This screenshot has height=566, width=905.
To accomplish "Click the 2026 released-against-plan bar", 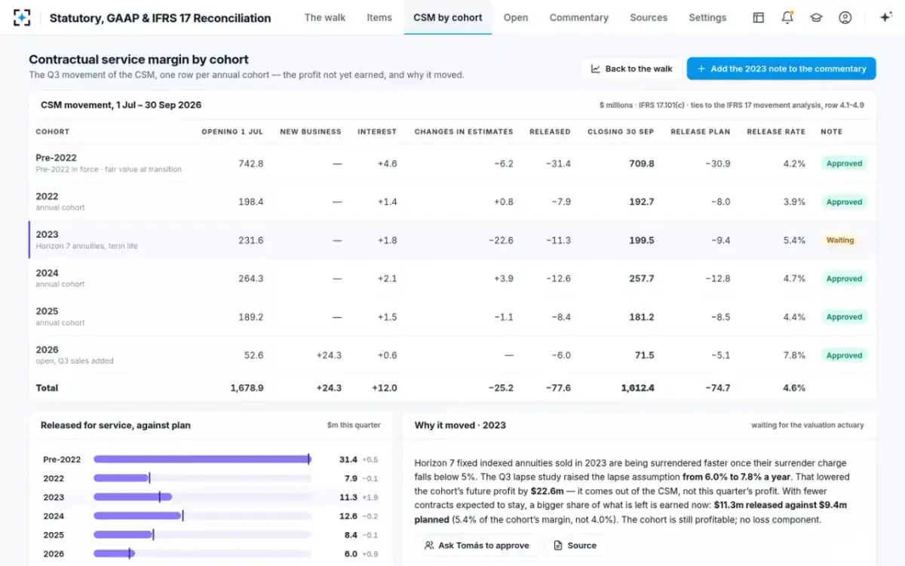I will 202,553.
